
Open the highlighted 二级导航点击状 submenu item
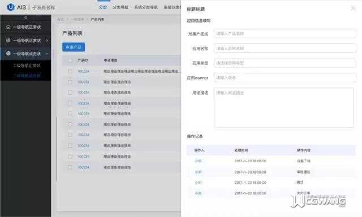pos(27,76)
